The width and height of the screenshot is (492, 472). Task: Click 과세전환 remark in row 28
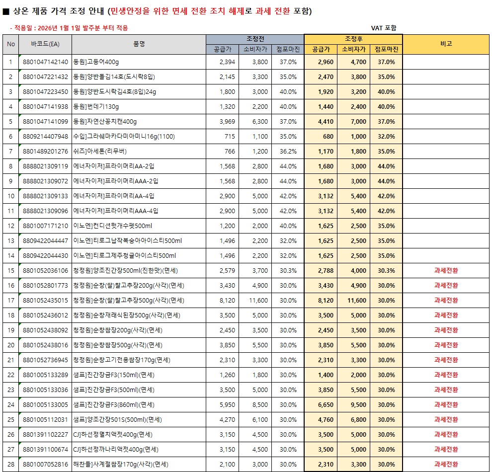(x=446, y=465)
